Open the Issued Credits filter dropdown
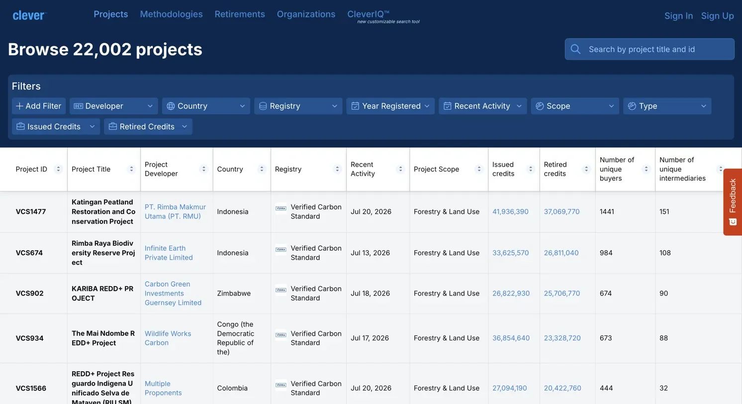Viewport: 742px width, 404px height. coord(56,126)
